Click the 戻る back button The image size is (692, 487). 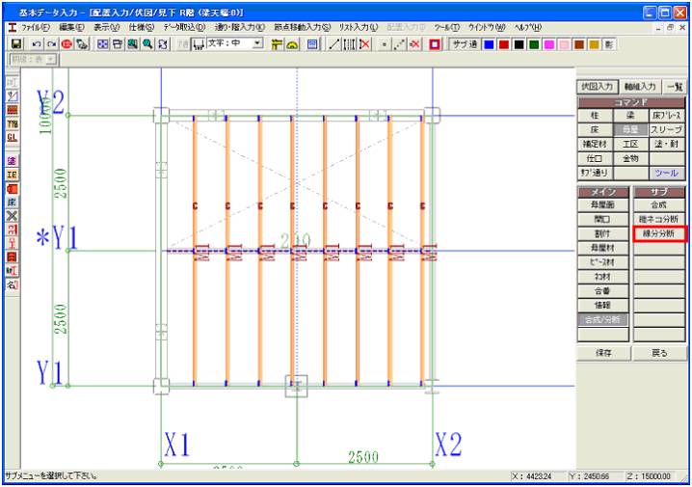pos(659,353)
